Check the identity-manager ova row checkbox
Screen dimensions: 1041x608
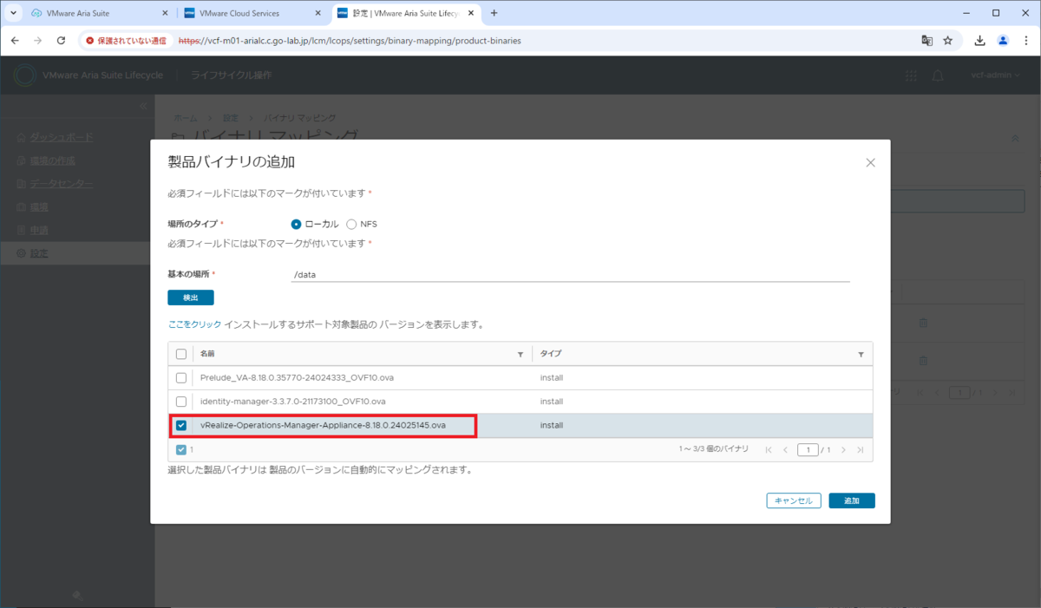click(x=180, y=402)
